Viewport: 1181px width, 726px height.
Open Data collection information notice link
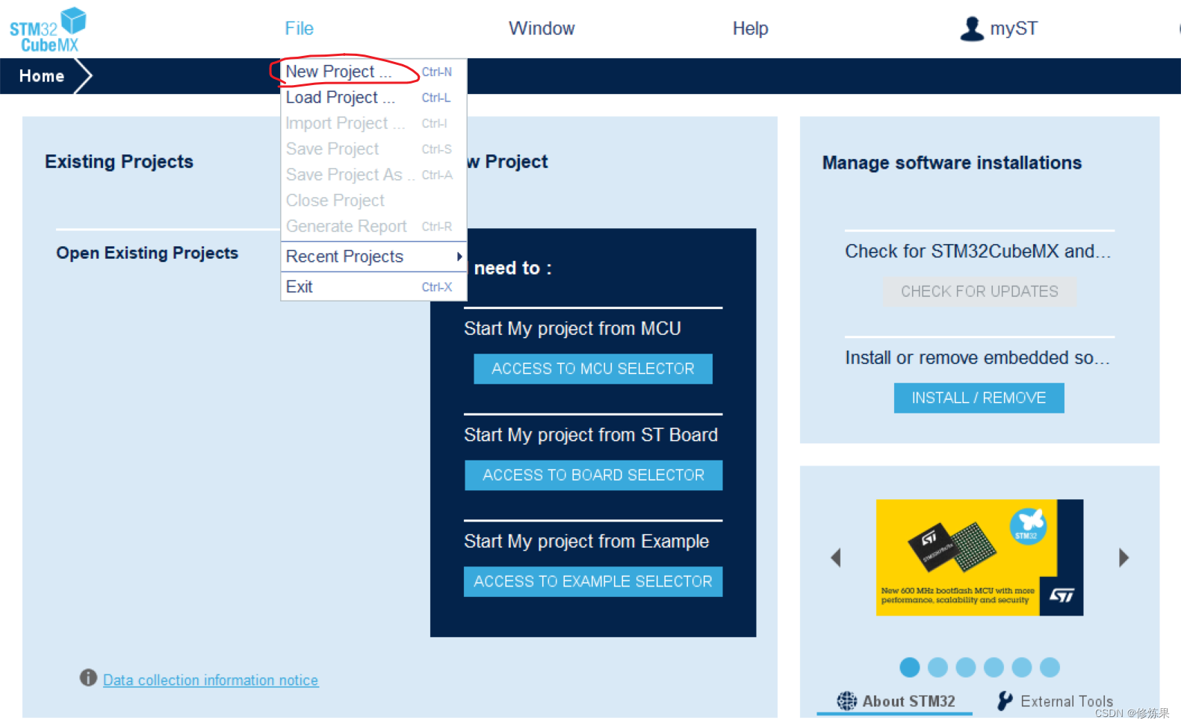tap(211, 680)
